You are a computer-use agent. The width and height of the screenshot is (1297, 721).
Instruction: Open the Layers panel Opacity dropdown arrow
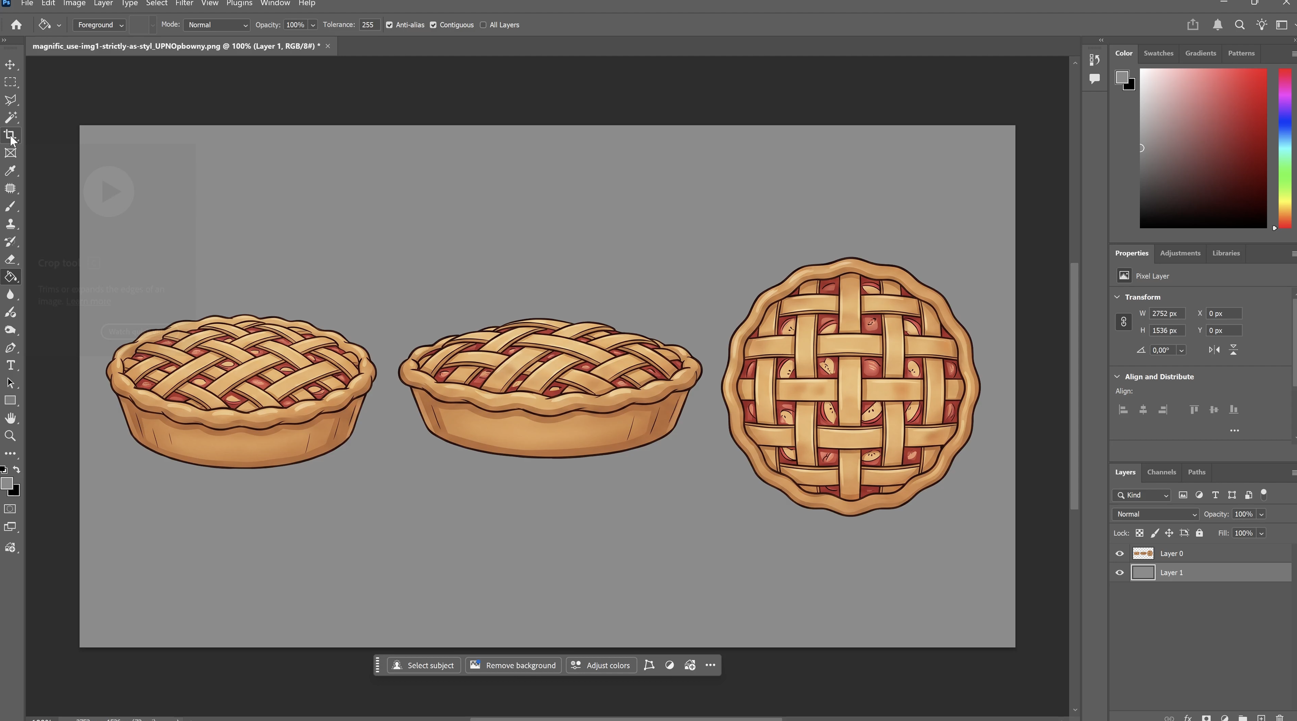1261,515
